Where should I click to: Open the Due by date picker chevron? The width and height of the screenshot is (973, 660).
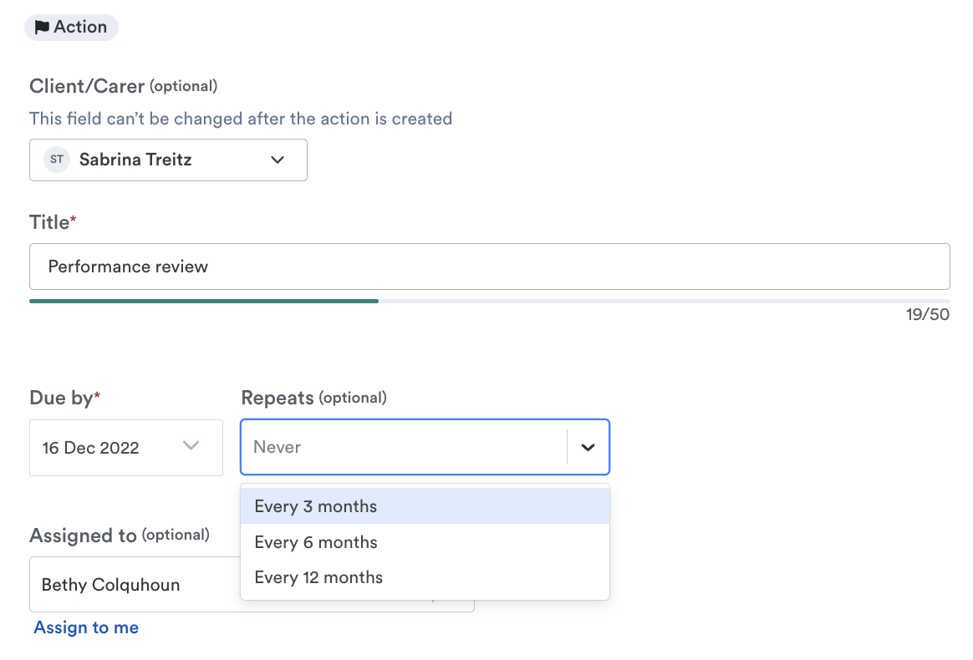point(191,446)
